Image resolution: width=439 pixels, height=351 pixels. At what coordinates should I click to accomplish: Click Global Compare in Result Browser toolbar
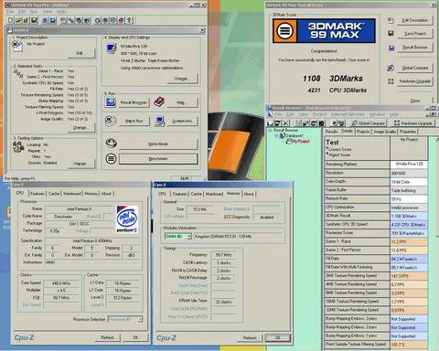tap(369, 123)
